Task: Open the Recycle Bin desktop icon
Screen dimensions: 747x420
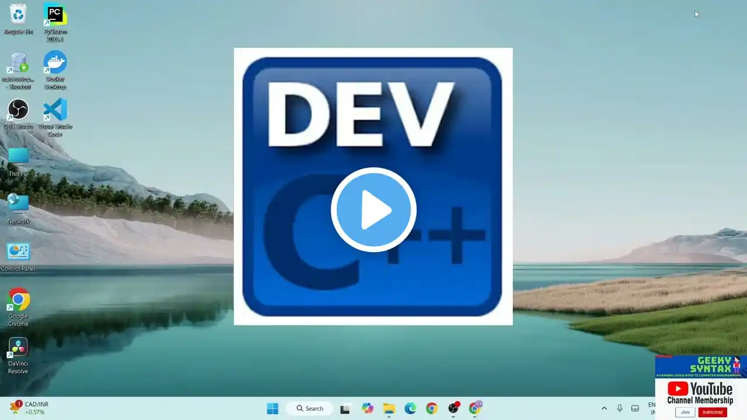Action: coord(18,19)
